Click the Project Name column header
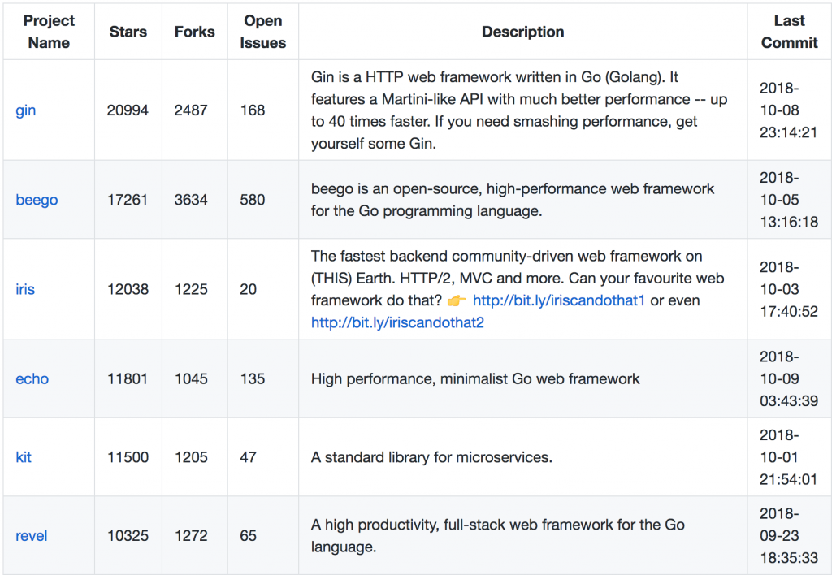832x575 pixels. click(49, 32)
